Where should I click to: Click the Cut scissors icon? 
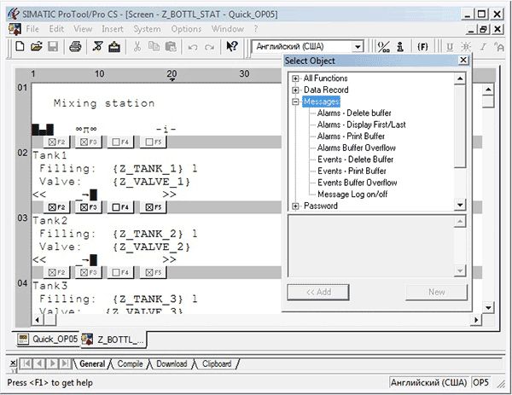137,47
